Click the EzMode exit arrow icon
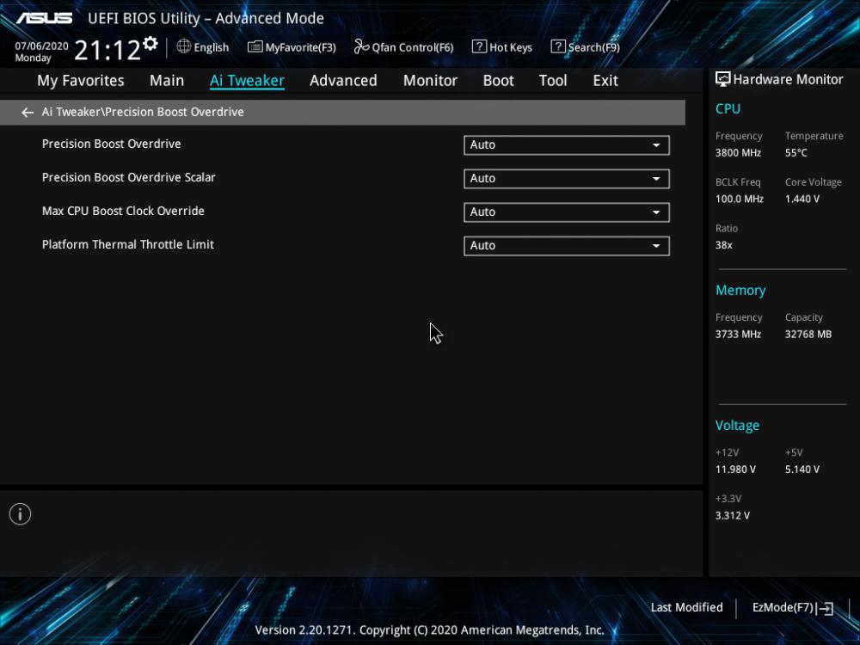 tap(826, 608)
